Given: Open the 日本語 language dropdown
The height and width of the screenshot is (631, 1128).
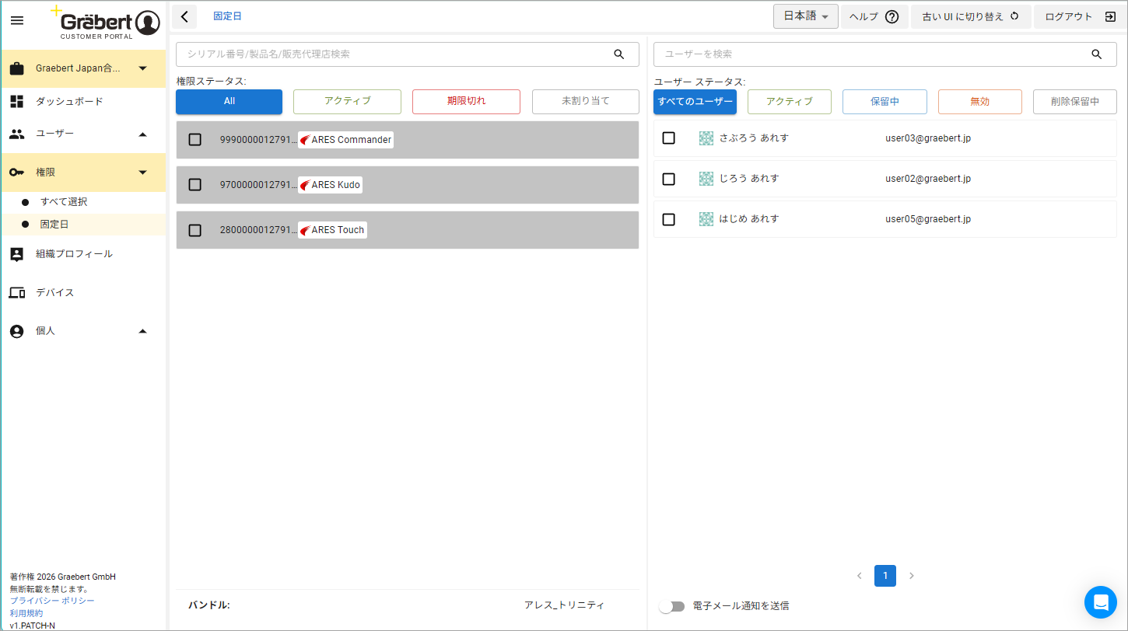Looking at the screenshot, I should coord(805,16).
